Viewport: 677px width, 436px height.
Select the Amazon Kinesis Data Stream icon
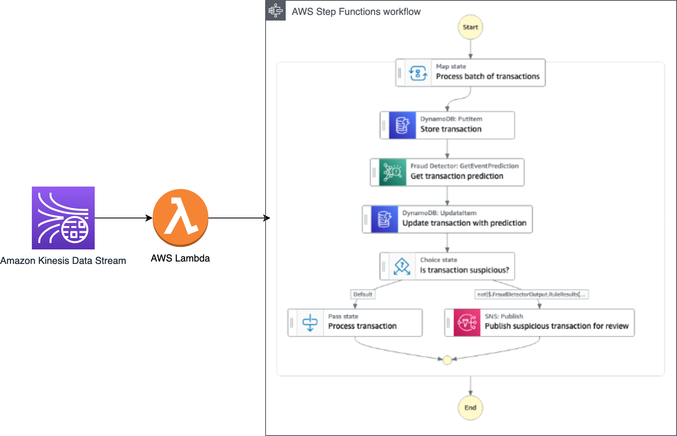63,218
